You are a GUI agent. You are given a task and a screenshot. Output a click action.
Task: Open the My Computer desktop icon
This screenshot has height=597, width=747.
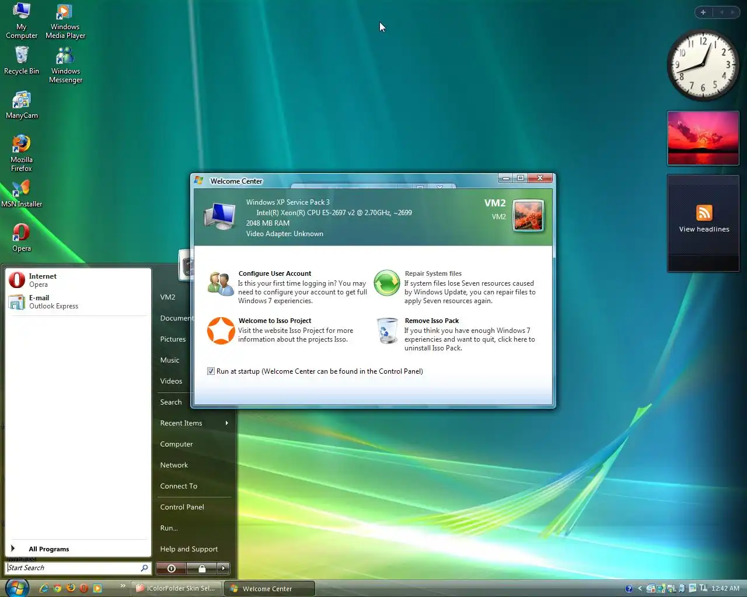click(22, 21)
